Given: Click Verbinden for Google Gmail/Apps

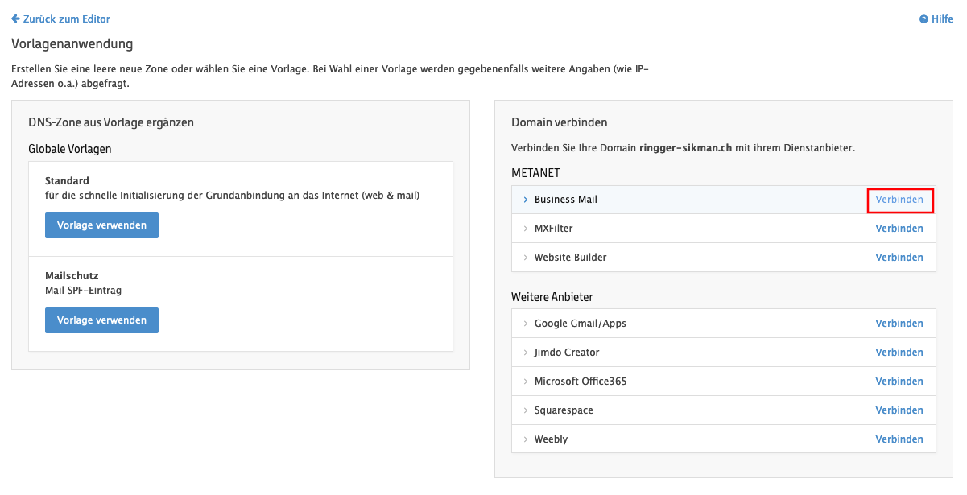Looking at the screenshot, I should coord(899,324).
